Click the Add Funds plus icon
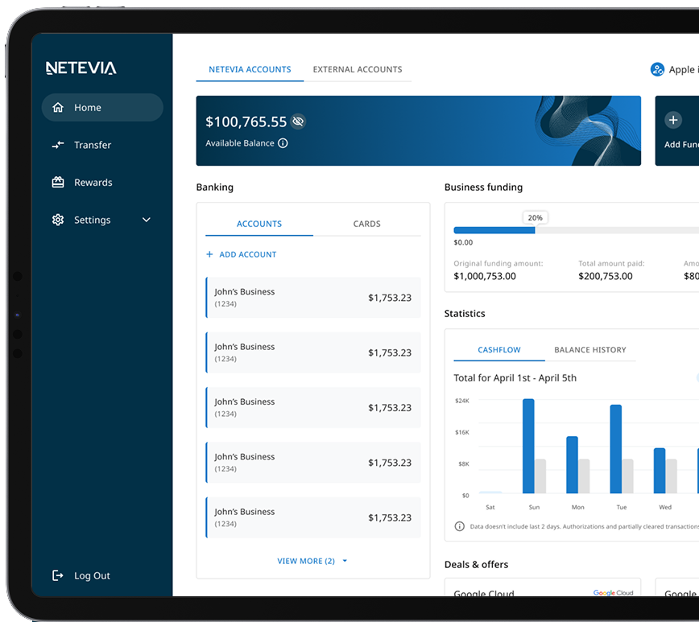 click(673, 120)
